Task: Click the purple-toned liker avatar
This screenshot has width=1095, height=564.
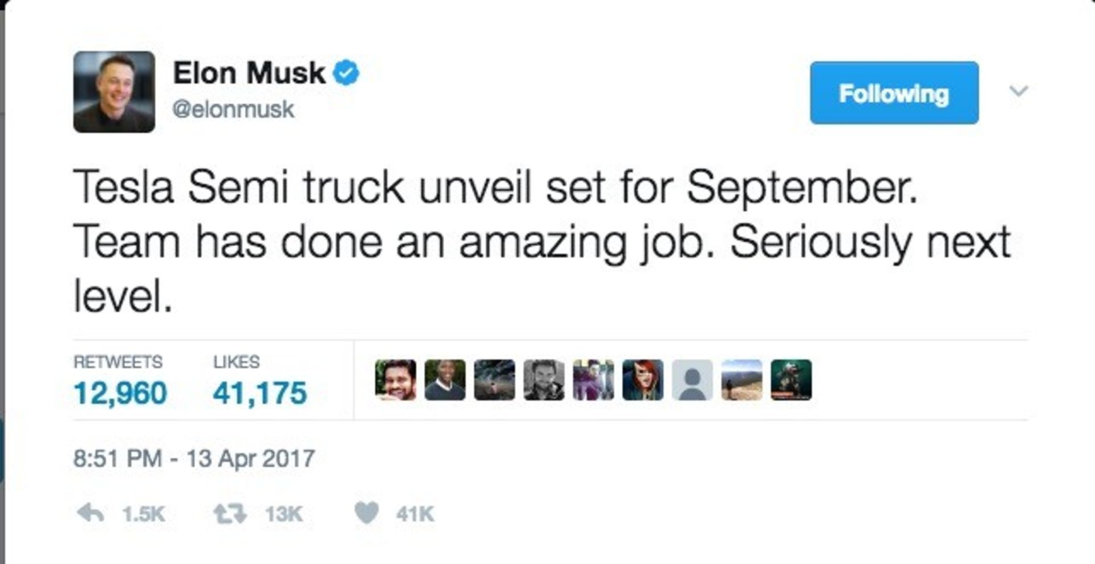Action: tap(593, 380)
